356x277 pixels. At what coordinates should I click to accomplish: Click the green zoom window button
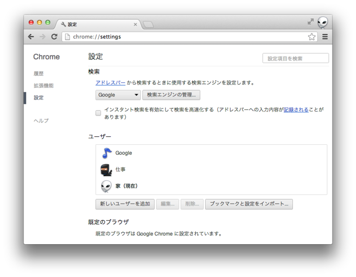[48, 23]
